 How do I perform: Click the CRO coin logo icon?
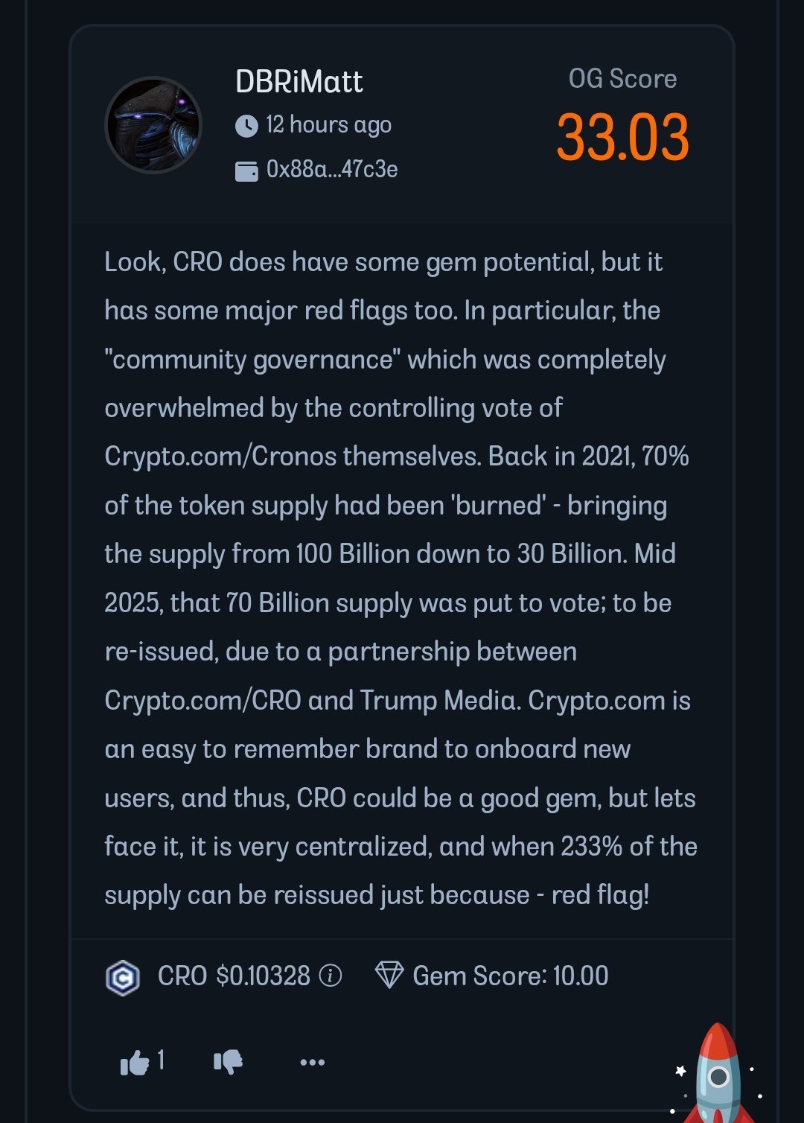(123, 976)
